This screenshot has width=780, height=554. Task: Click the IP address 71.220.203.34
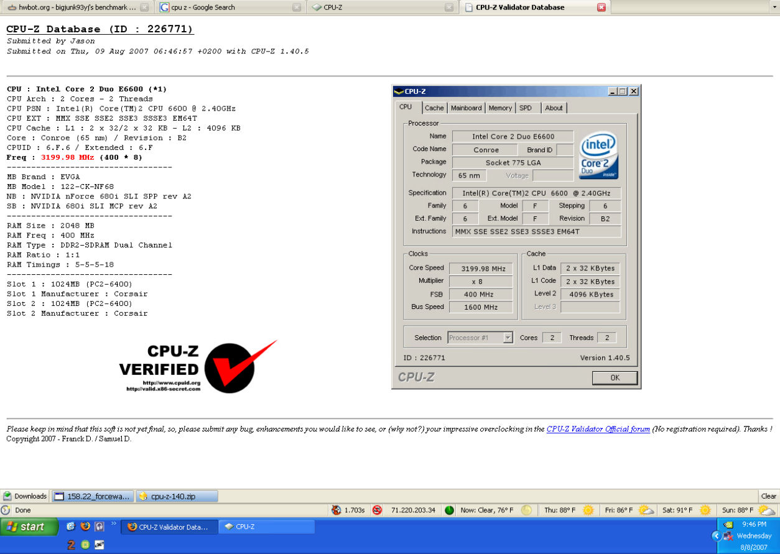coord(414,510)
